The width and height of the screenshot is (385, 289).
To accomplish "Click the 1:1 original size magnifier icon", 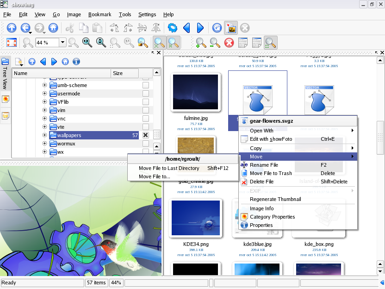I will (129, 43).
